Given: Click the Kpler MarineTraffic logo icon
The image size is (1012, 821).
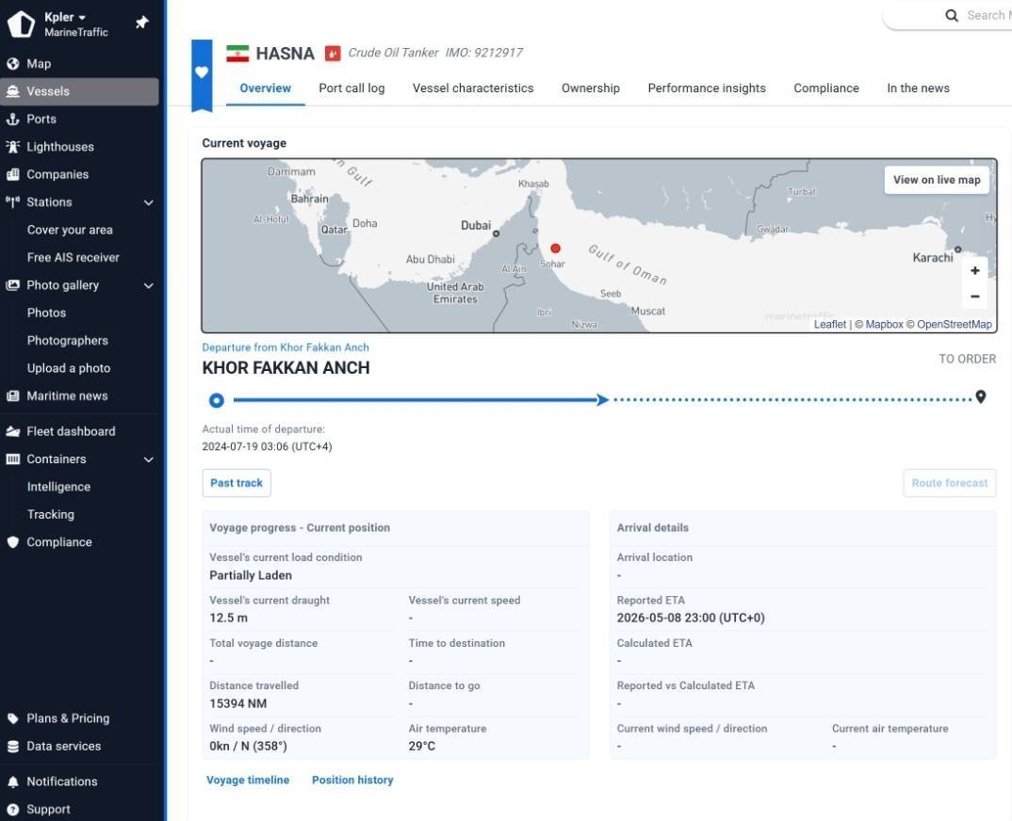Looking at the screenshot, I should 21,24.
